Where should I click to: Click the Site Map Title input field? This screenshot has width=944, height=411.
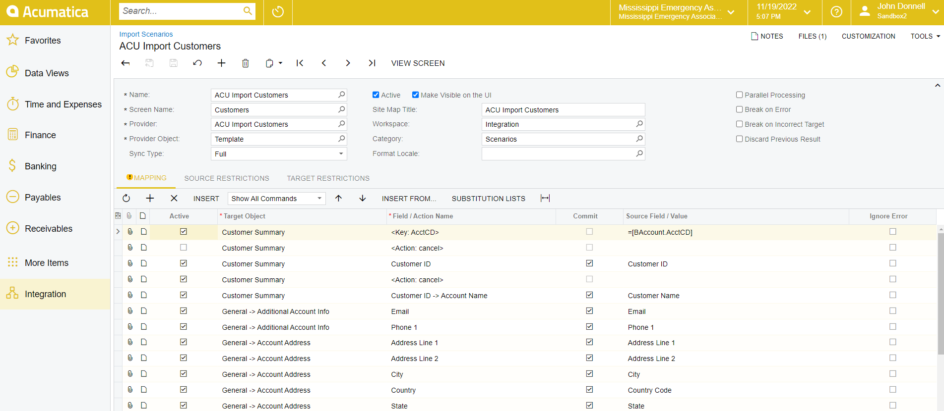point(563,109)
